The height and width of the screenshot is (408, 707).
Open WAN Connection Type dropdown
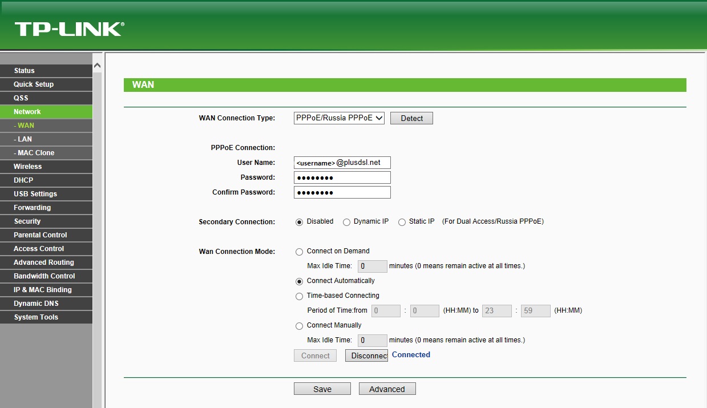tap(339, 118)
